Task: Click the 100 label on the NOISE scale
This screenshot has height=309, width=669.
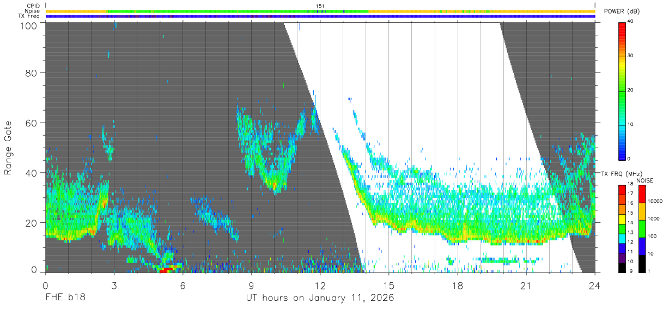Action: pos(652,237)
